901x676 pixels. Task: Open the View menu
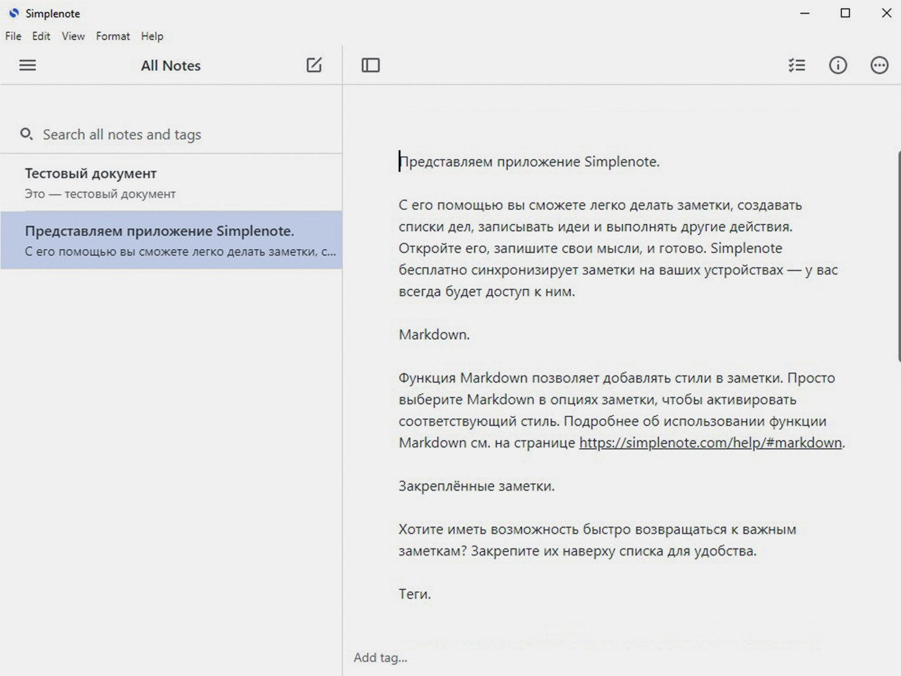(x=73, y=36)
